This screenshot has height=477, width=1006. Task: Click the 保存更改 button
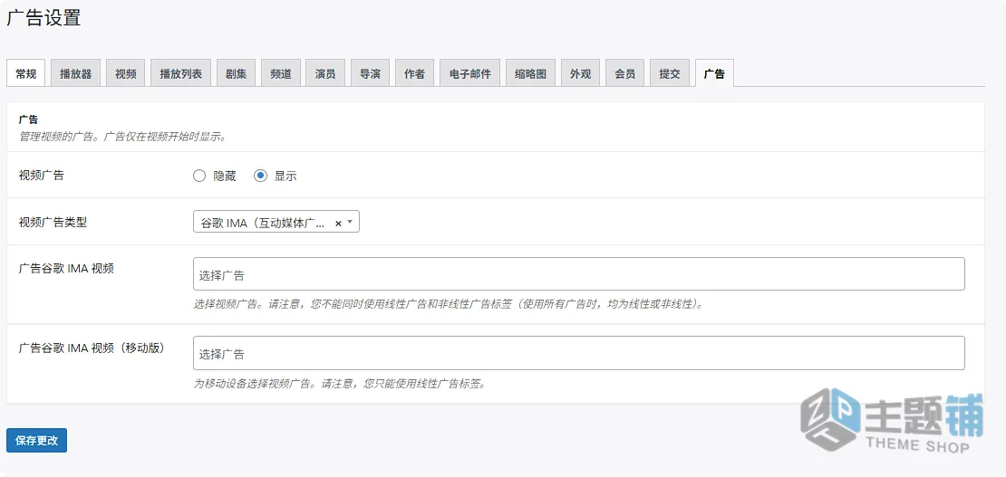point(36,441)
